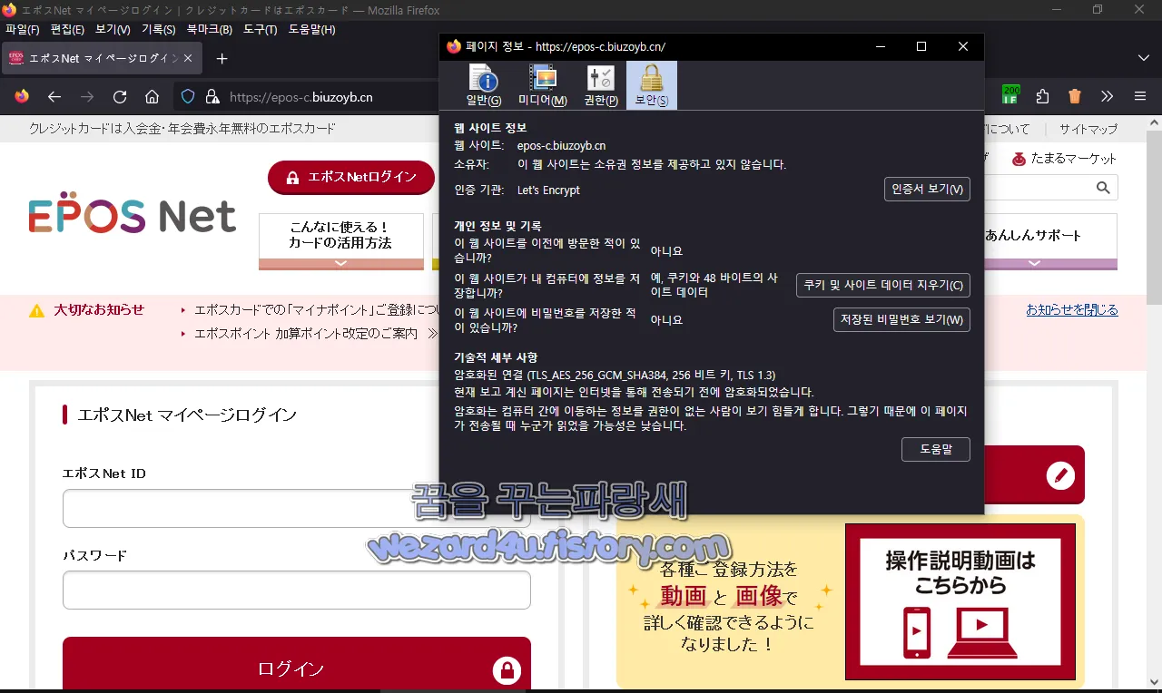Click the 도움말 button in Page Info dialog
This screenshot has width=1162, height=693.
(935, 449)
